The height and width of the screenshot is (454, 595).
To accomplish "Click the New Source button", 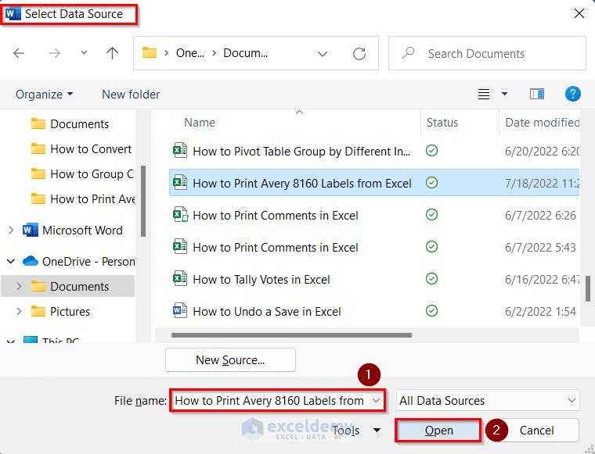I will coord(230,359).
